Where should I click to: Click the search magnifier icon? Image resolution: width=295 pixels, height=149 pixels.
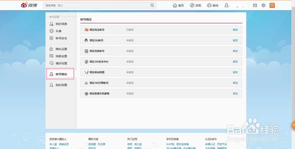point(152,6)
